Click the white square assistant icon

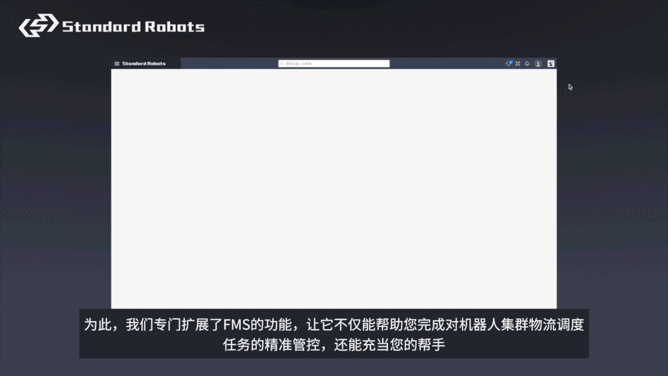click(x=550, y=64)
